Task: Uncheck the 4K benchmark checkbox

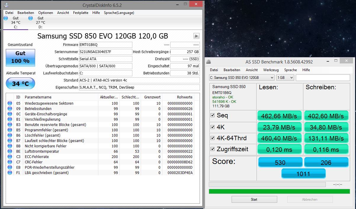Action: tap(212, 127)
